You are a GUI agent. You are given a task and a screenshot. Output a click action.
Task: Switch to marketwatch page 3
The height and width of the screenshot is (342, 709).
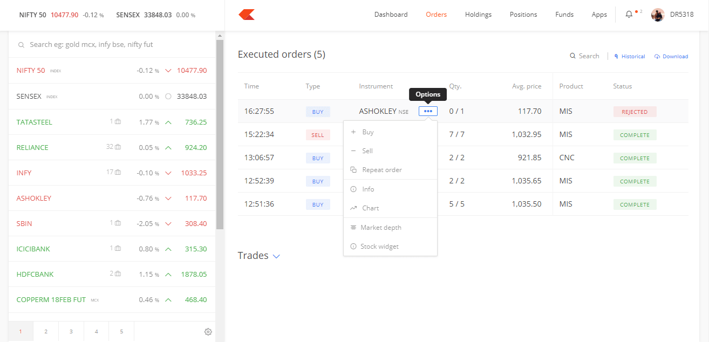(71, 332)
